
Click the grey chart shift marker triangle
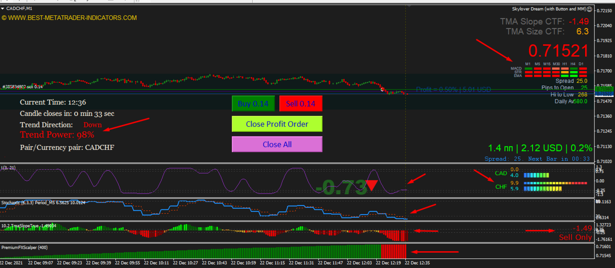408,6
